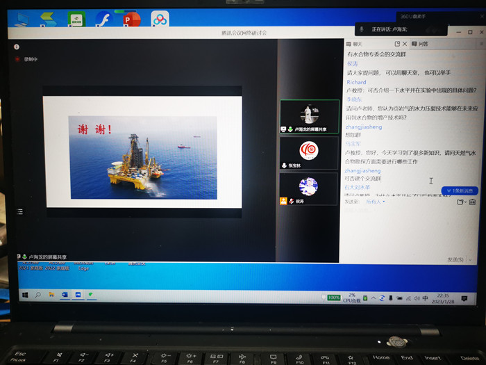This screenshot has height=365, width=486.
Task: Click the 22:35 clock and date in taskbar
Action: (443, 298)
